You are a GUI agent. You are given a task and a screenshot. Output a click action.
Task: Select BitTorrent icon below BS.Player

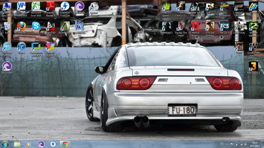pos(7,68)
